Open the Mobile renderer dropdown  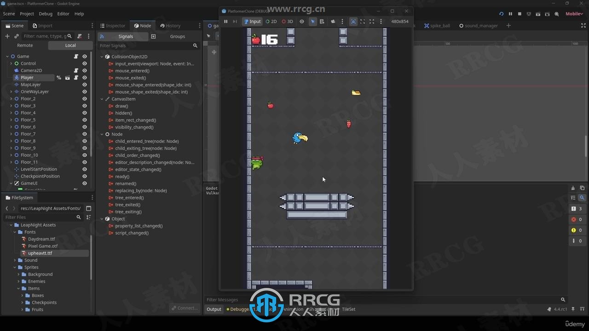[x=574, y=14]
